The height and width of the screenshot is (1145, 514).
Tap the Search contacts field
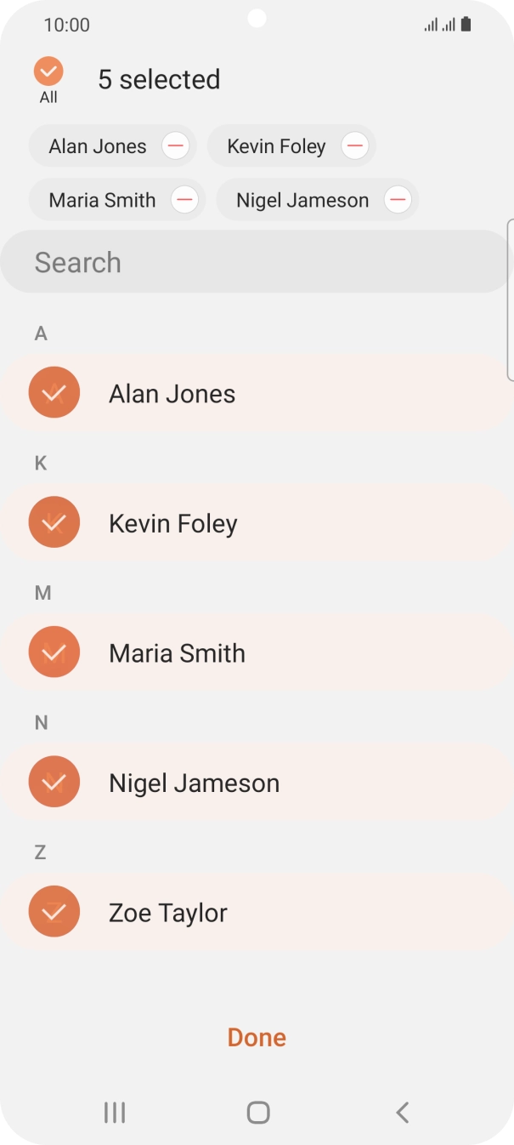click(255, 262)
